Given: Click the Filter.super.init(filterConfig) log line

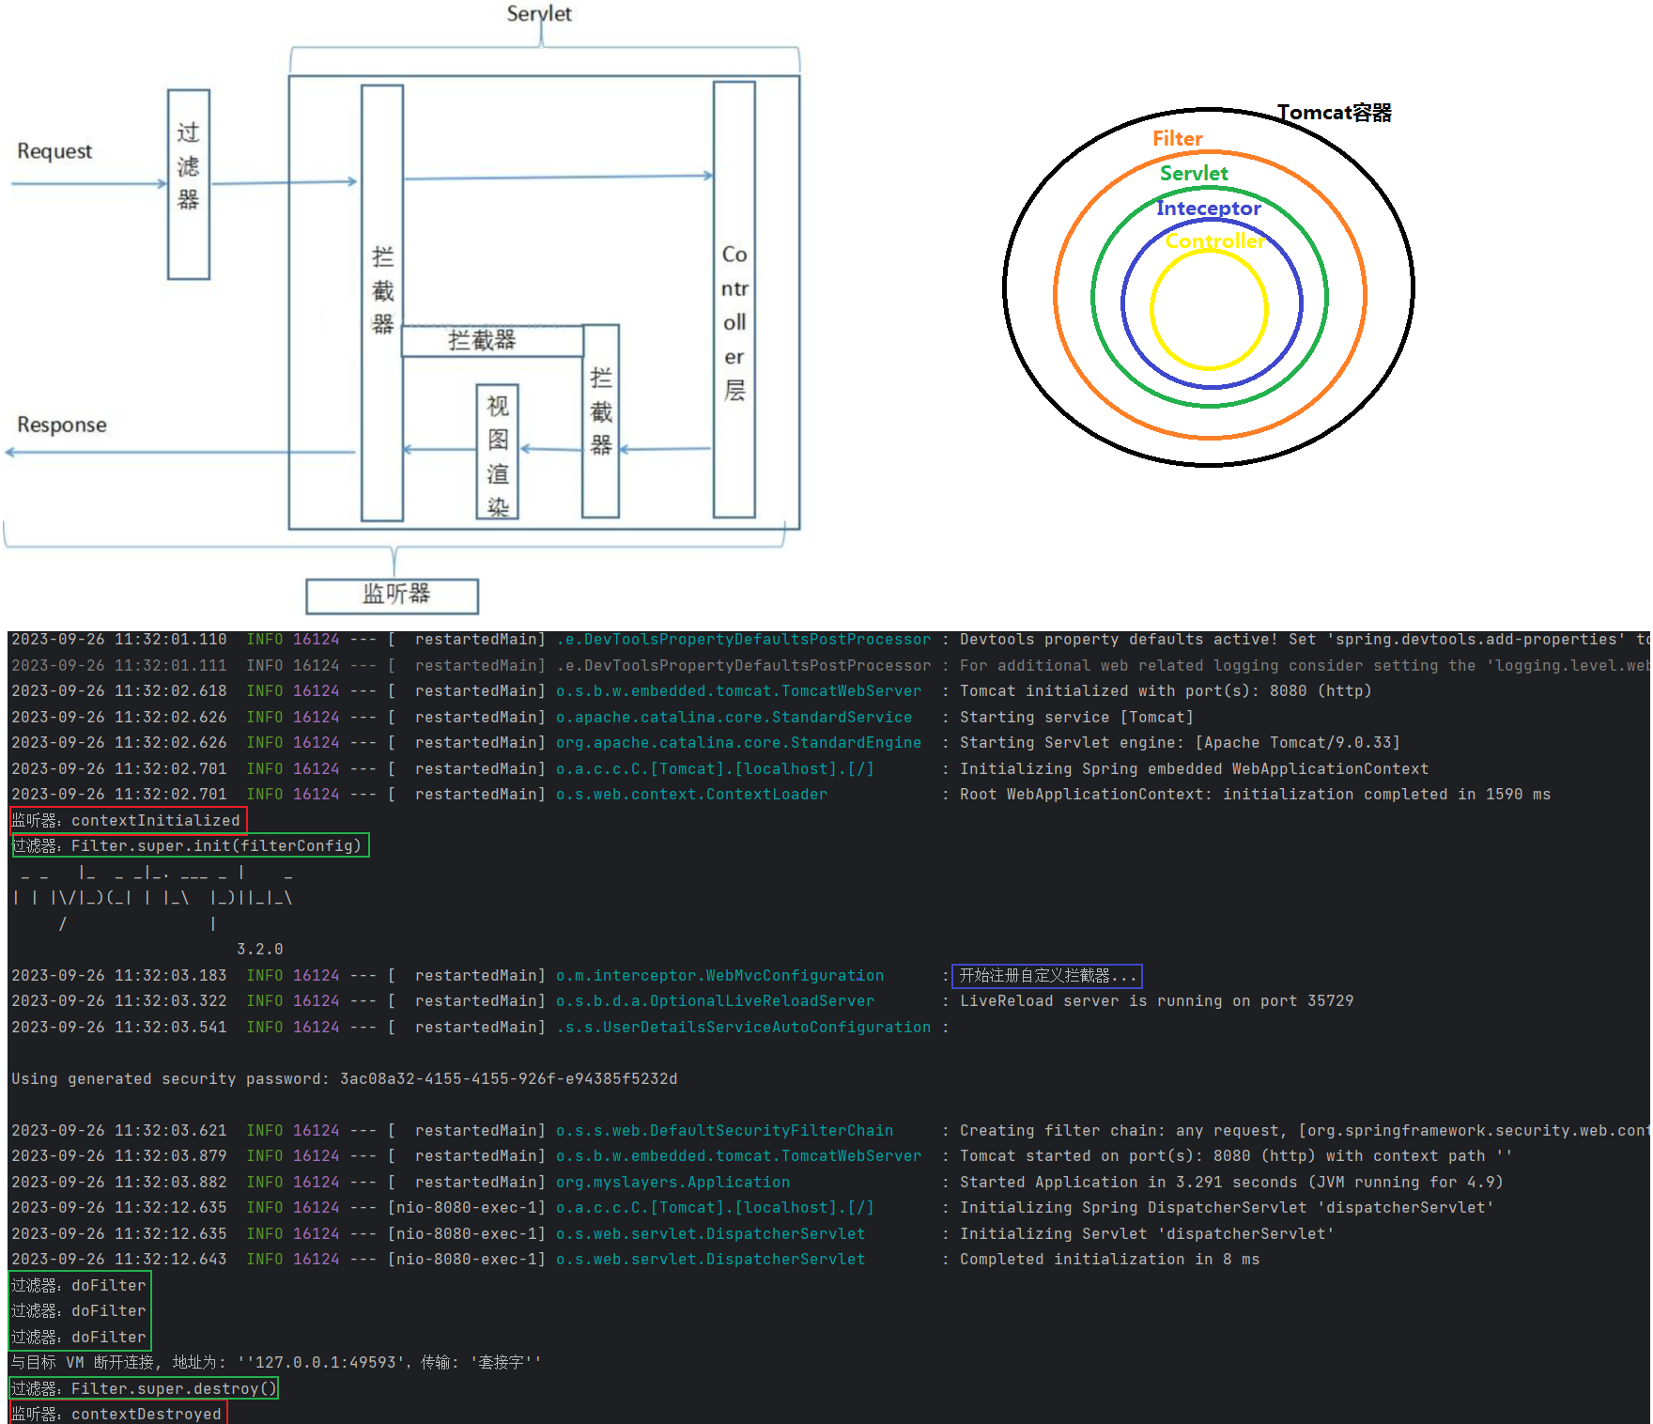Looking at the screenshot, I should pyautogui.click(x=191, y=845).
